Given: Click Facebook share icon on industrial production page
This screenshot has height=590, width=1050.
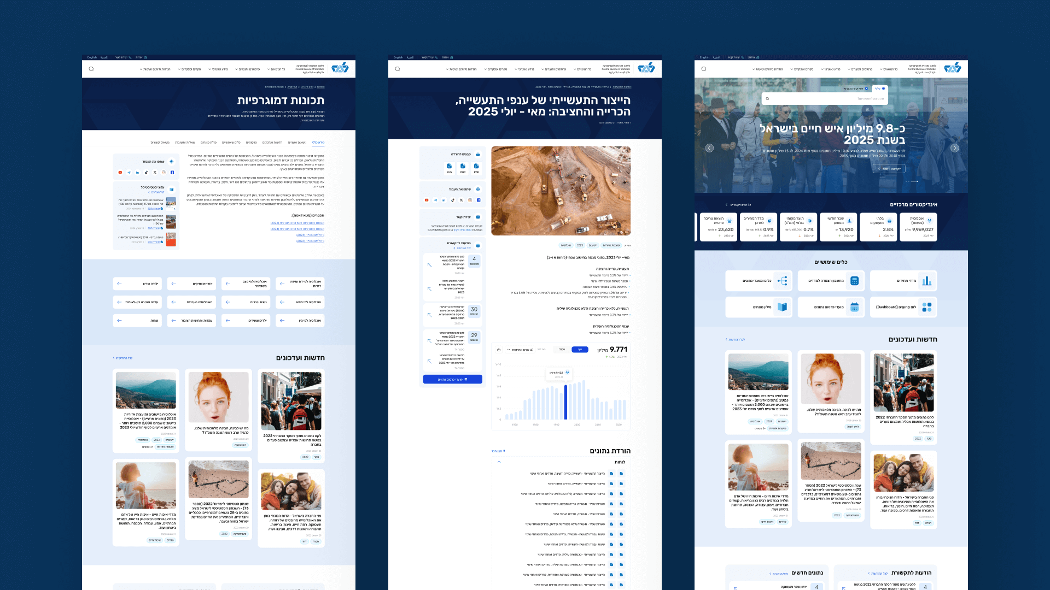Looking at the screenshot, I should coord(479,200).
